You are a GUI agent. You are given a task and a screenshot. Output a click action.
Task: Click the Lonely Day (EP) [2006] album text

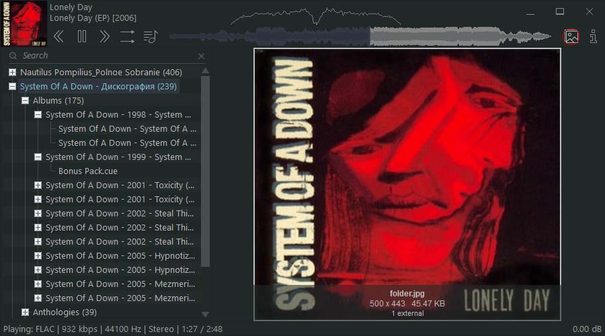pos(93,18)
